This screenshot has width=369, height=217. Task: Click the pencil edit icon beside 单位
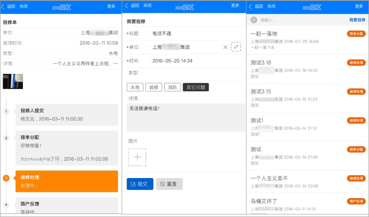tap(236, 47)
